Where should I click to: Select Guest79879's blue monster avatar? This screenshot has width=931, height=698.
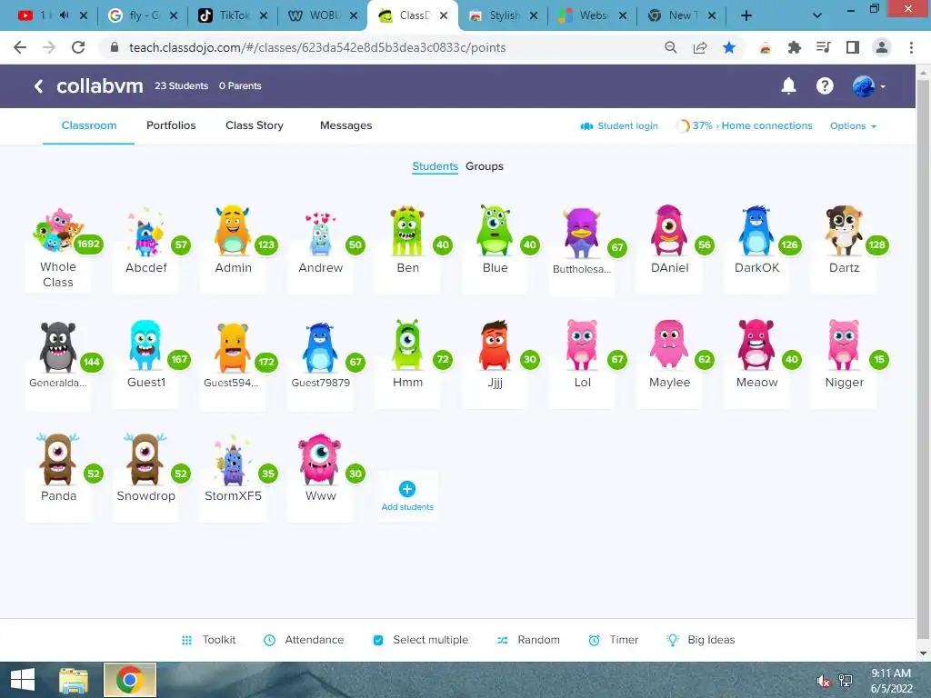[x=320, y=347]
